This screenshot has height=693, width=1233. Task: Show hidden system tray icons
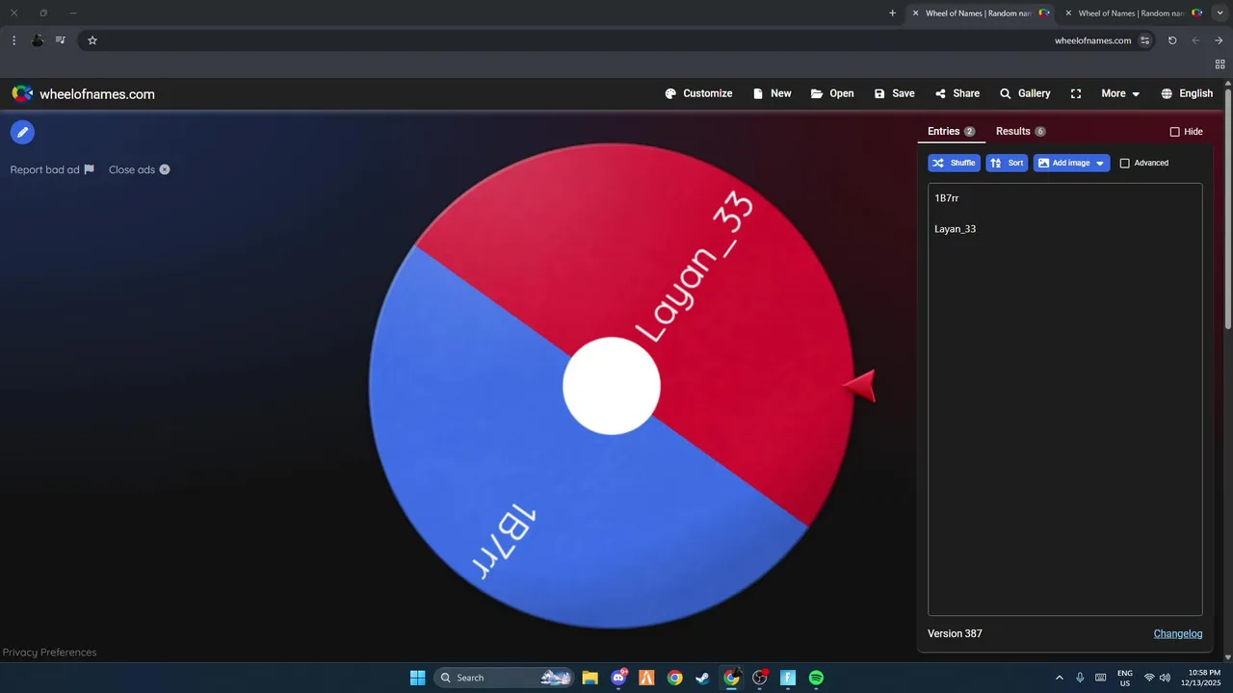[1060, 678]
